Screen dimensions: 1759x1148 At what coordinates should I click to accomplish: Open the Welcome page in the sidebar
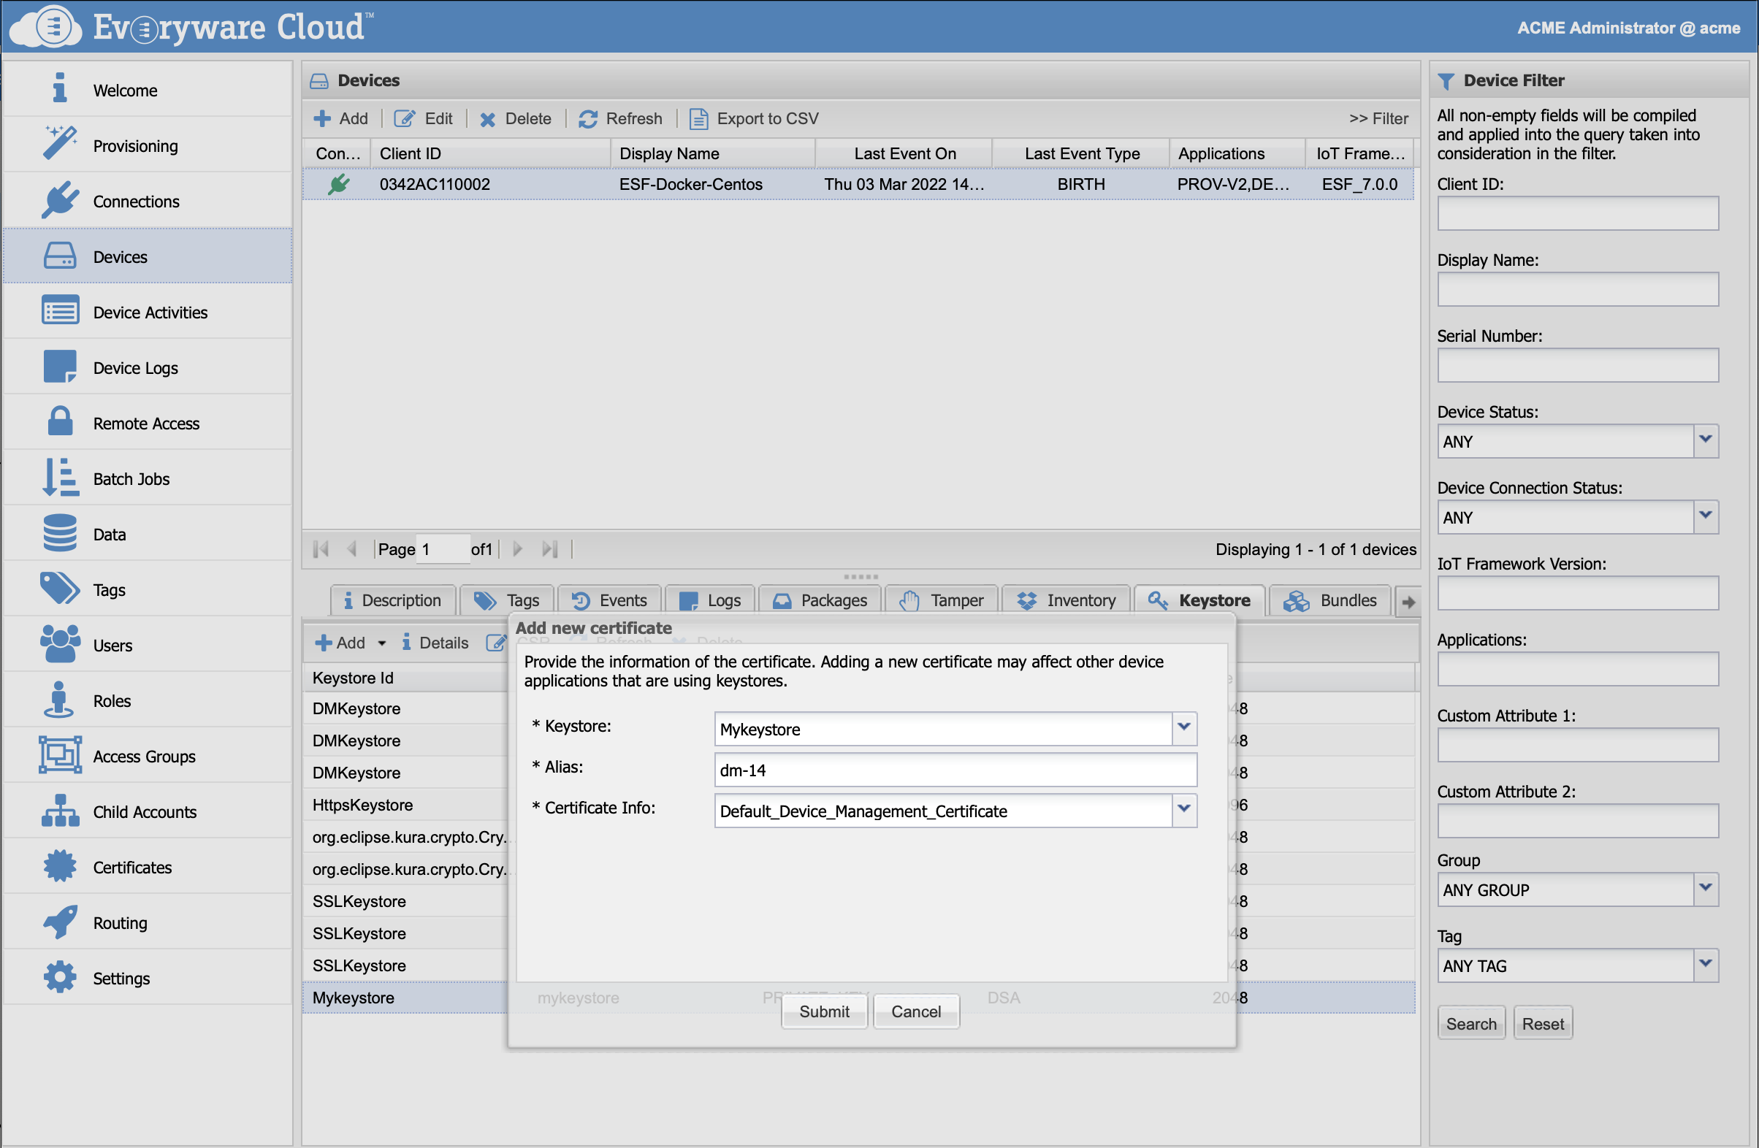tap(147, 90)
